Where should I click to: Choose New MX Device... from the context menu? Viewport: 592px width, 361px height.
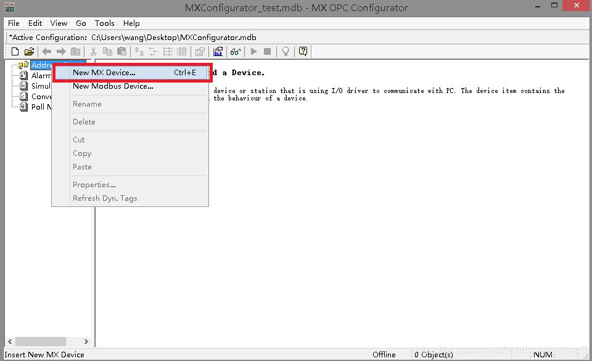[x=131, y=73]
